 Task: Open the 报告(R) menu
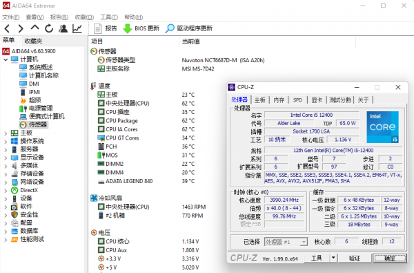pos(59,17)
